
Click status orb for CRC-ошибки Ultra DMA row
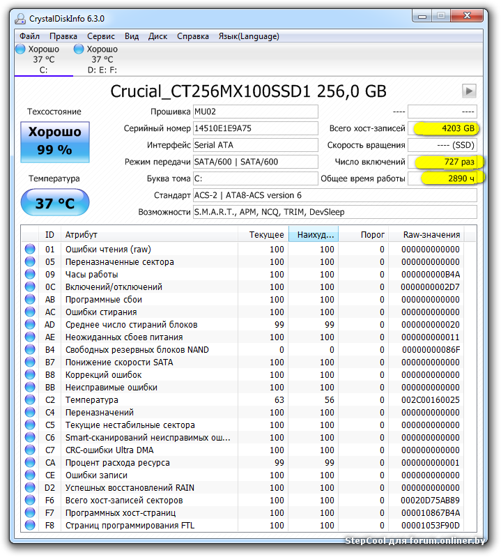click(30, 450)
